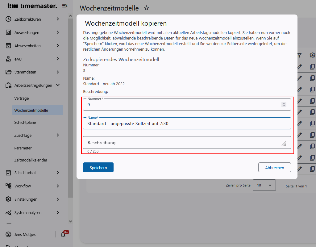Open Abwesenheiten from the navigation

click(8, 45)
